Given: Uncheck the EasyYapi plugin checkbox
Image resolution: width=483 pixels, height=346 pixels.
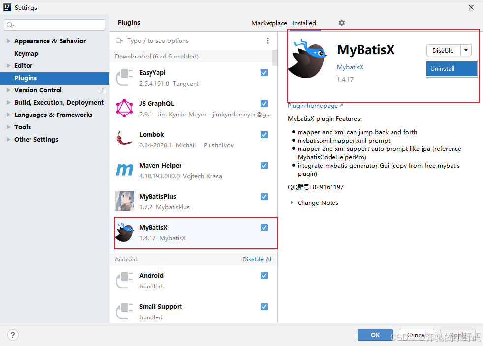Looking at the screenshot, I should pyautogui.click(x=264, y=73).
